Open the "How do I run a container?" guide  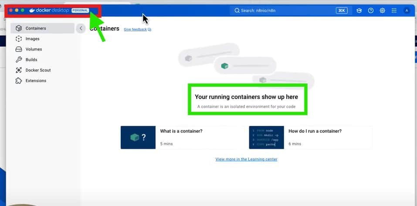[311, 137]
